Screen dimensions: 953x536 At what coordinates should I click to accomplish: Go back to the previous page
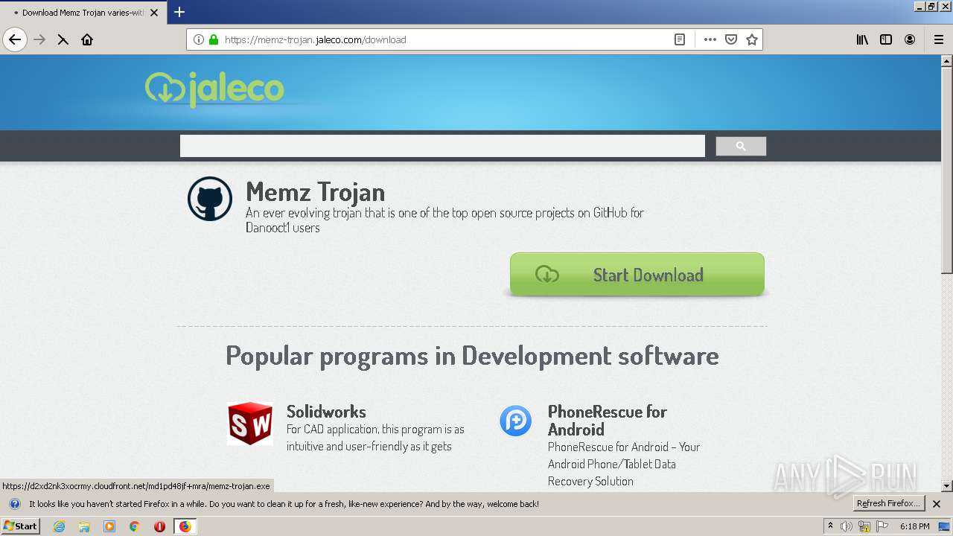[15, 39]
